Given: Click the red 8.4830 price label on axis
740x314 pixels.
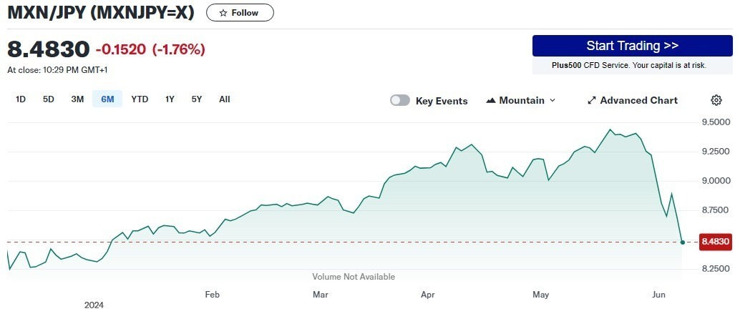Looking at the screenshot, I should point(715,242).
